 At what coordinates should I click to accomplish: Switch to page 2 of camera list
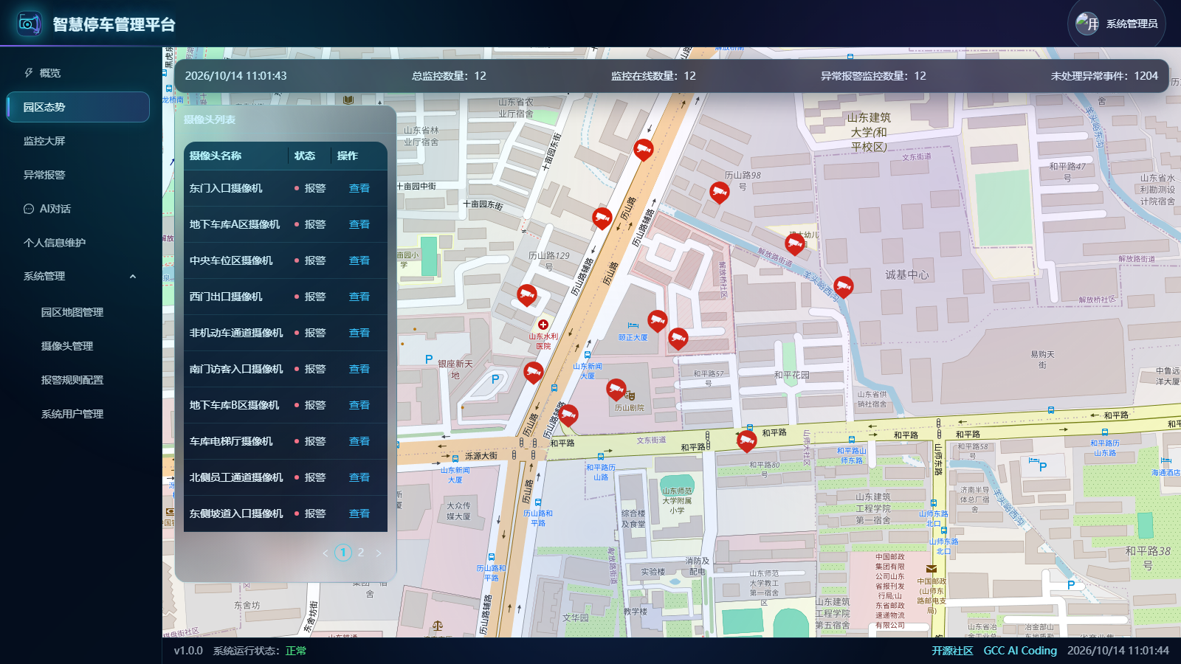click(x=361, y=553)
